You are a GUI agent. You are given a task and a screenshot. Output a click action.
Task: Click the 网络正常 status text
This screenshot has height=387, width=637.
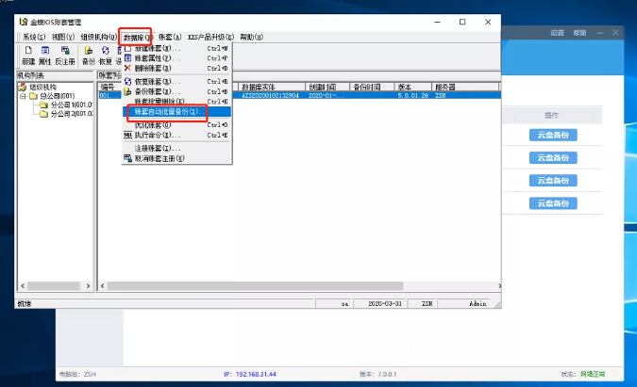point(593,374)
